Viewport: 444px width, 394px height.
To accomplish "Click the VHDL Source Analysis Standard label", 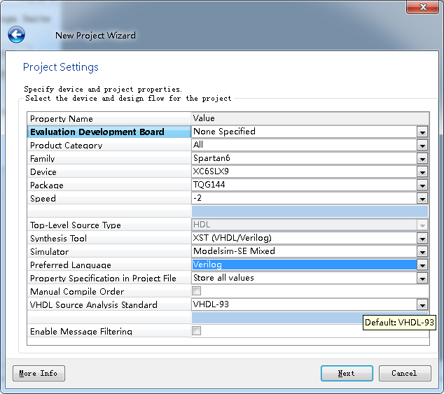I will point(93,305).
